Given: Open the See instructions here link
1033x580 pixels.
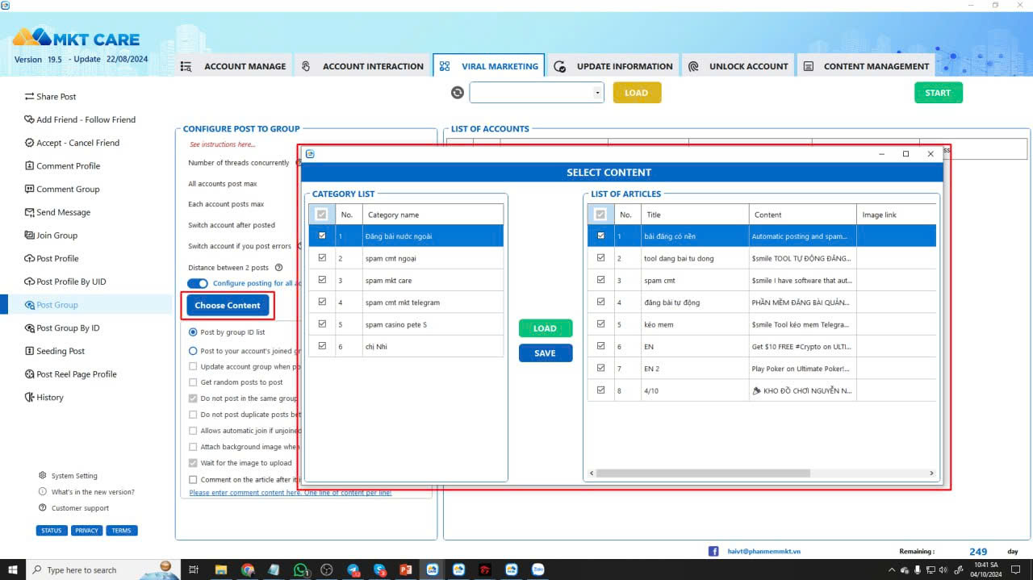Looking at the screenshot, I should pos(222,144).
